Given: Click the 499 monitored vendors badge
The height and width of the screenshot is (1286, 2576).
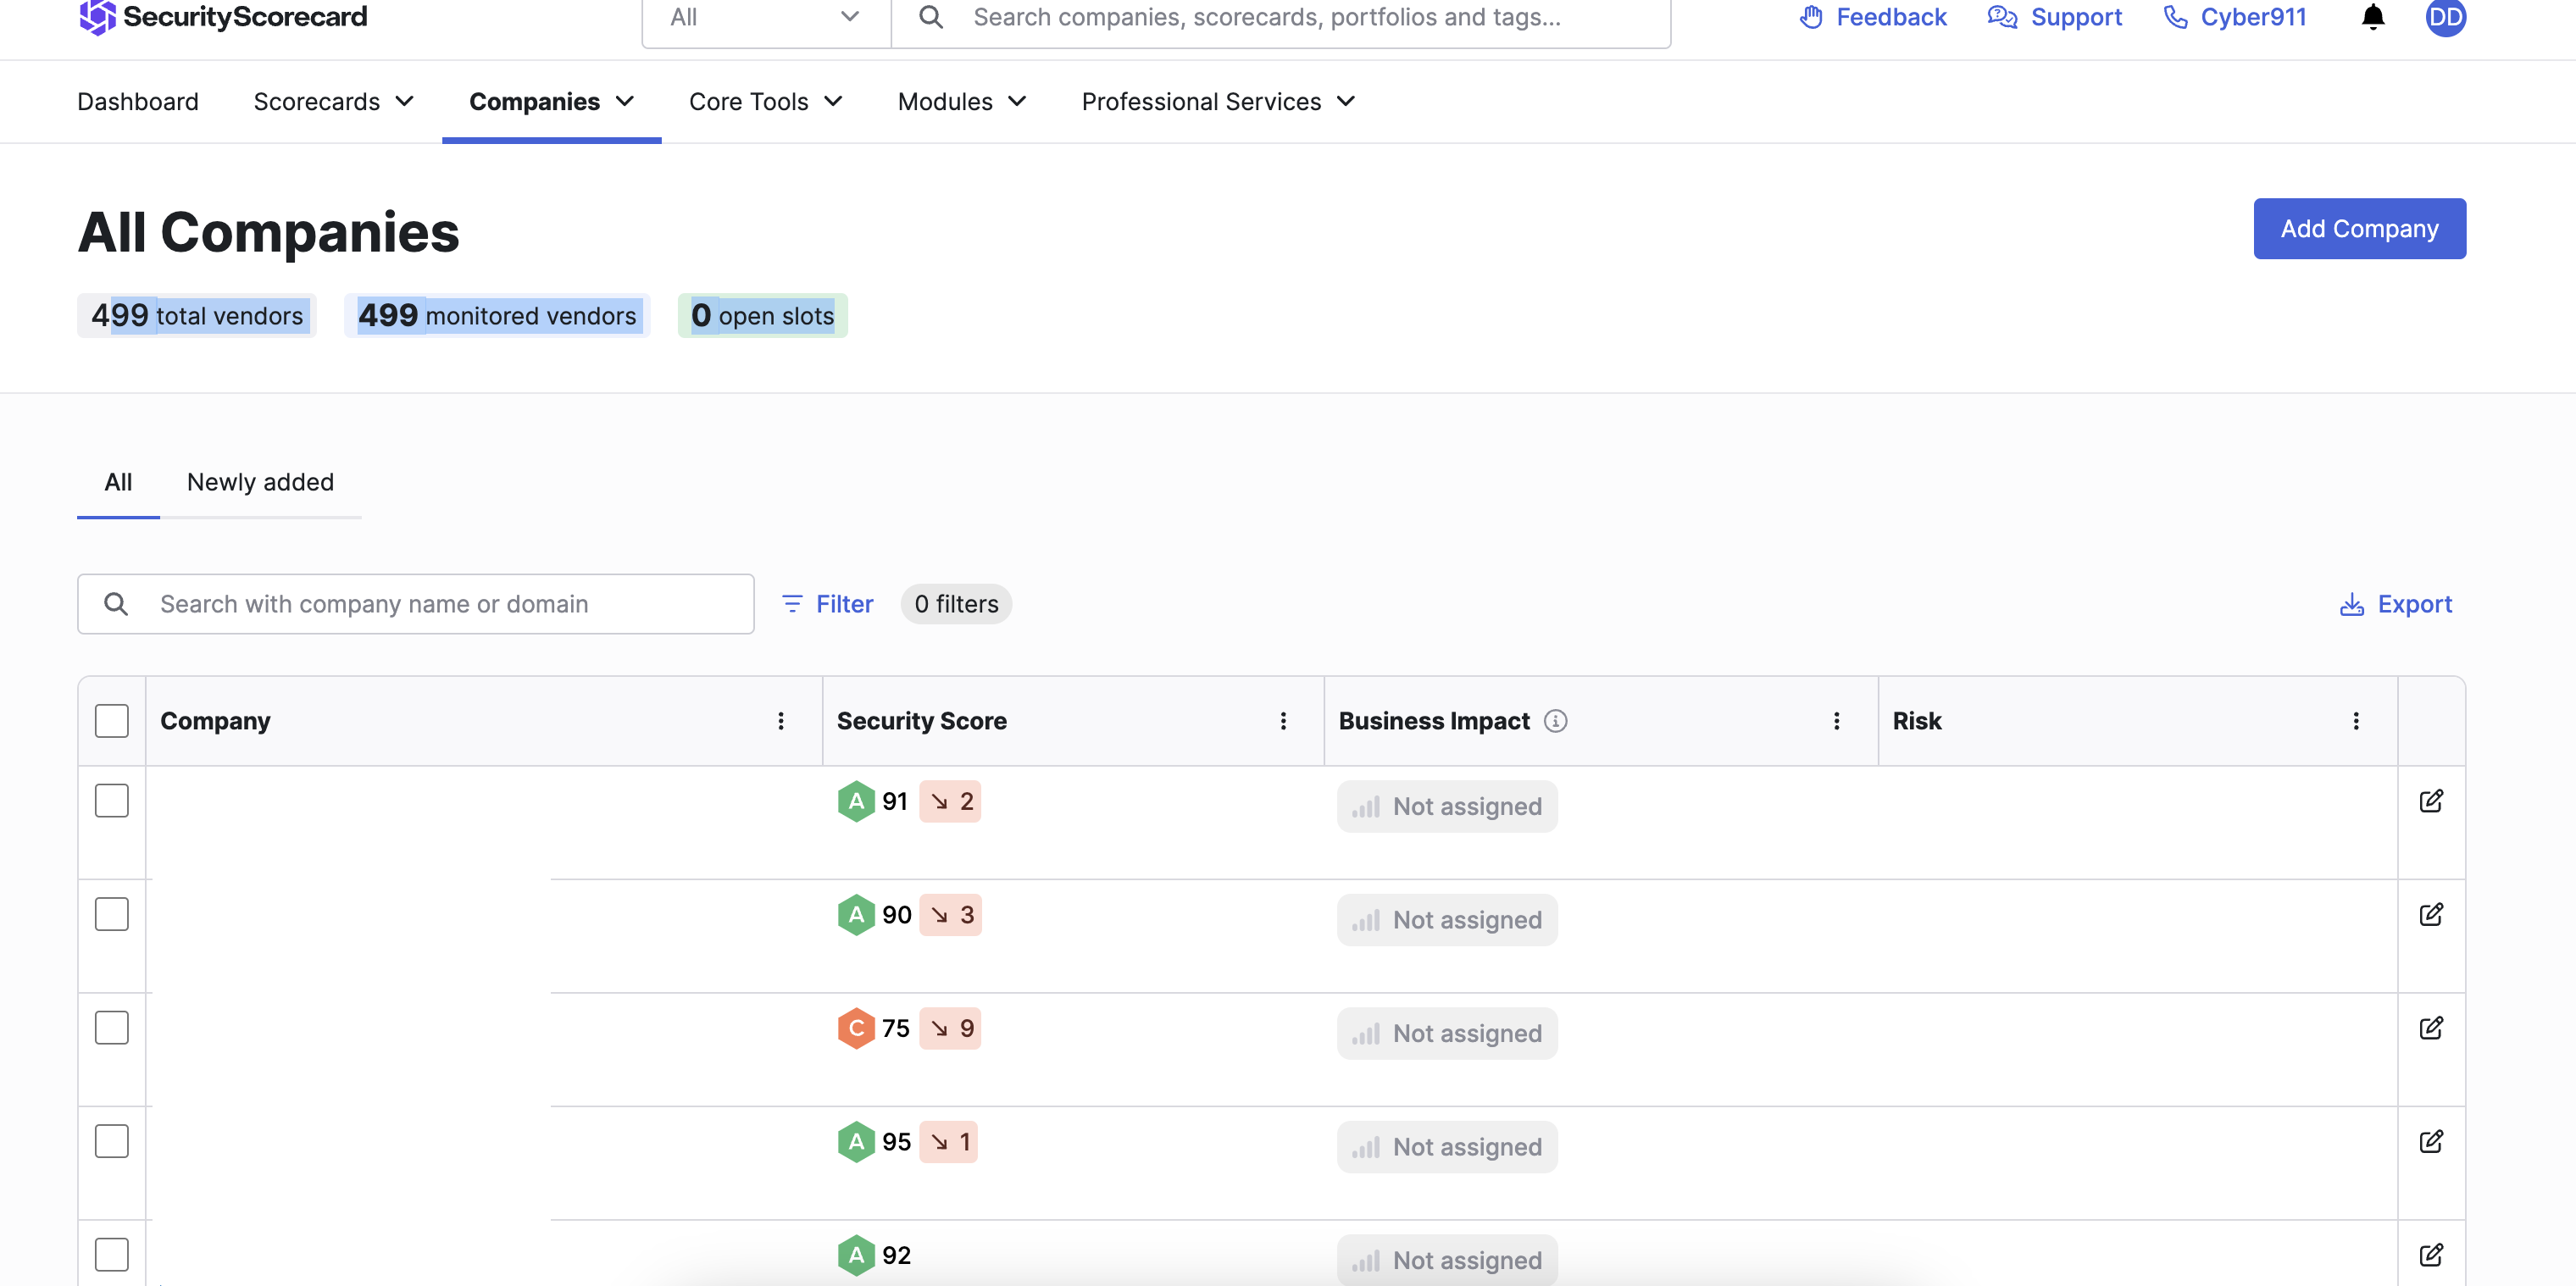Looking at the screenshot, I should (x=497, y=316).
